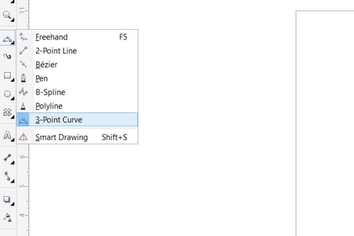This screenshot has width=354, height=236.
Task: Click the 3-Point Curve toolbox button
Action: 7,38
